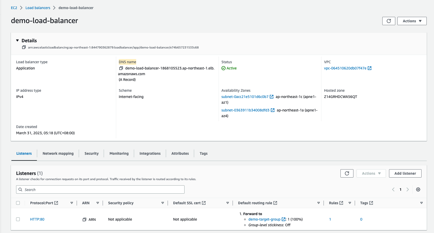Go to next page of listeners
The height and width of the screenshot is (233, 434).
point(407,189)
